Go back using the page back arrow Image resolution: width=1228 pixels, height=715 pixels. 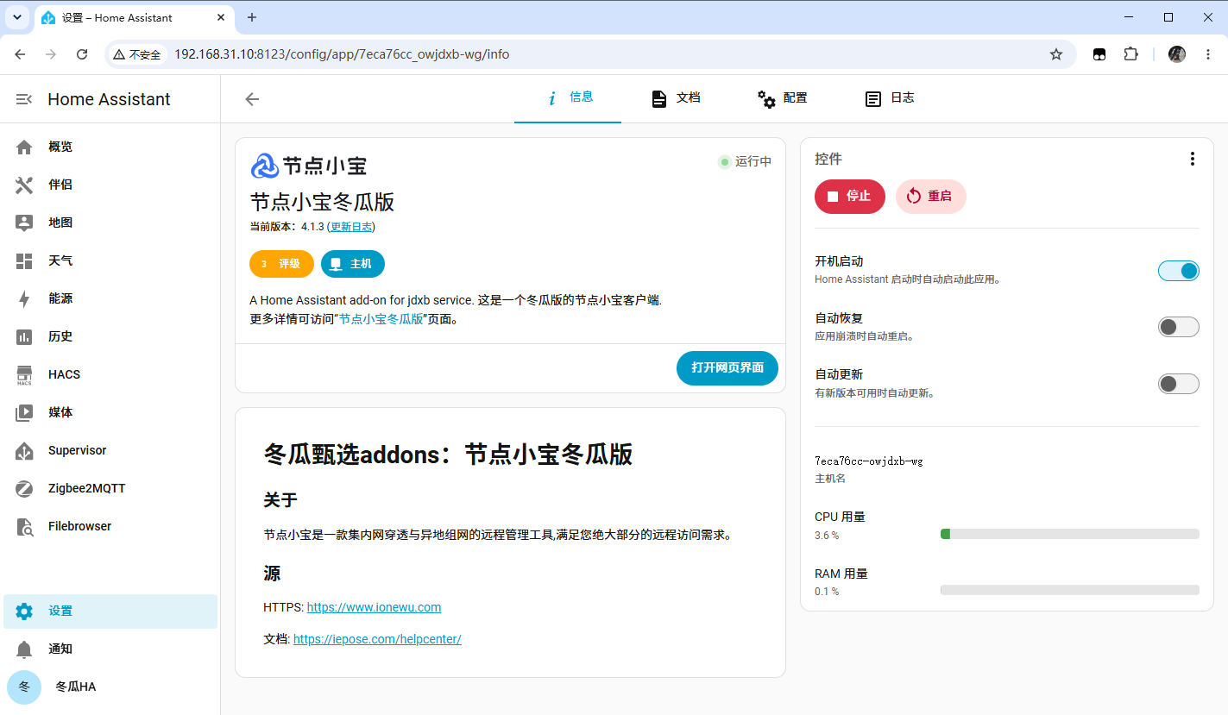[x=252, y=99]
